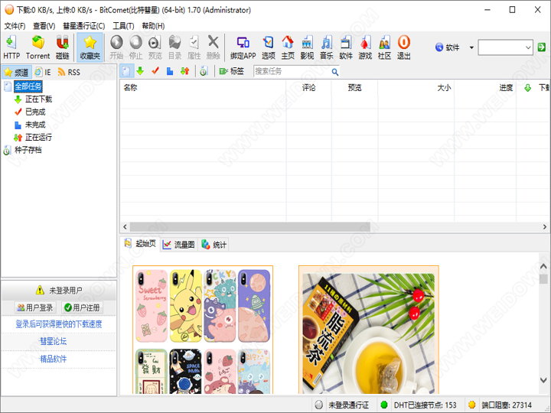Open the 影视 movies toolbar icon
This screenshot has width=551, height=413.
307,47
